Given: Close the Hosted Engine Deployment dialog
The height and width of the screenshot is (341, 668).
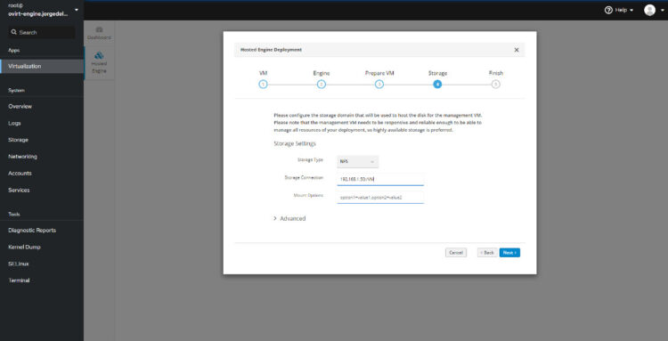Looking at the screenshot, I should coord(517,50).
